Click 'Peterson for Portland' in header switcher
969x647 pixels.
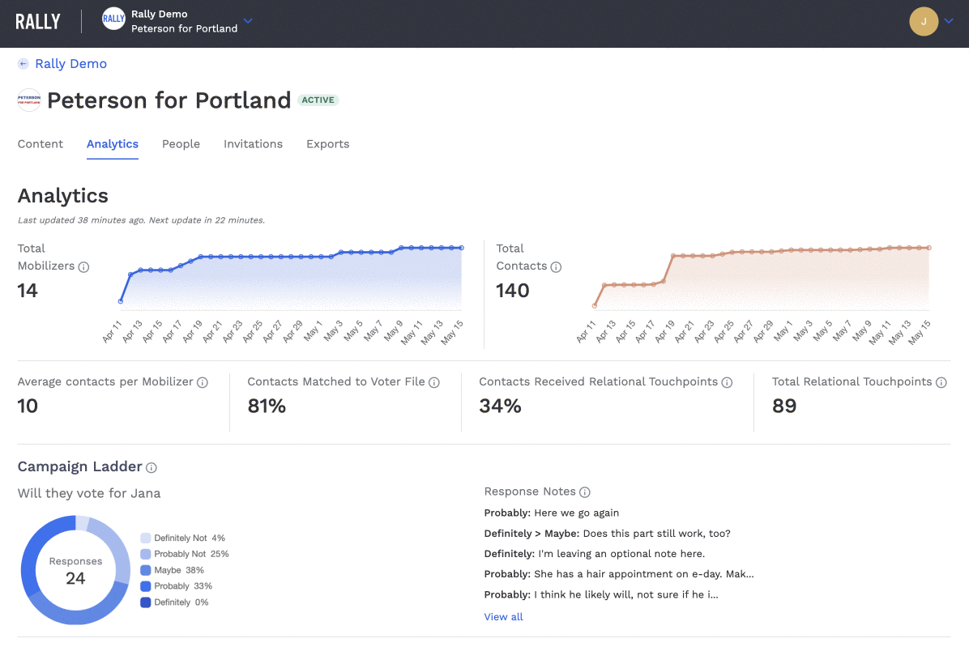point(184,28)
